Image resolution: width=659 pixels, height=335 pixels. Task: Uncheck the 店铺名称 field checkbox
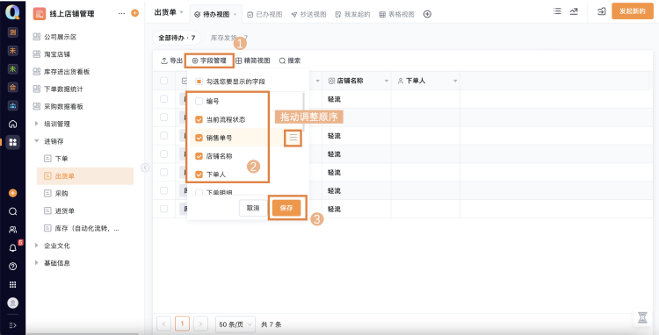(199, 156)
